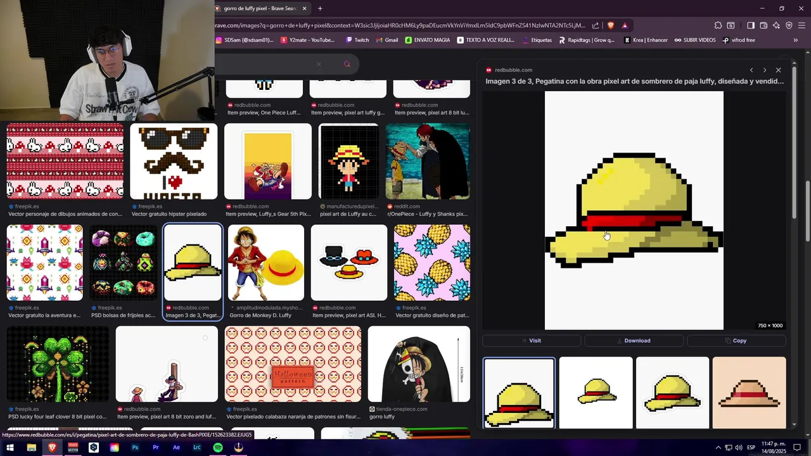Open the Luffy and Shanks reddit image
This screenshot has width=811, height=456.
click(x=428, y=161)
